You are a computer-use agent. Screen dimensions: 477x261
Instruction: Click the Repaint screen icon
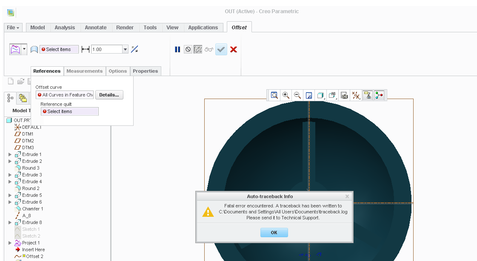[309, 95]
